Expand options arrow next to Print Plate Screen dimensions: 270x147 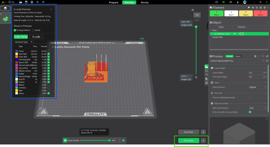pyautogui.click(x=203, y=141)
